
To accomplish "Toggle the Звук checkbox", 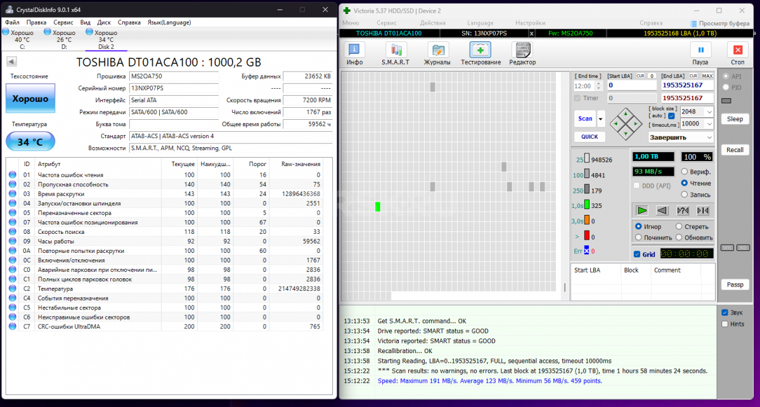I will [x=725, y=313].
